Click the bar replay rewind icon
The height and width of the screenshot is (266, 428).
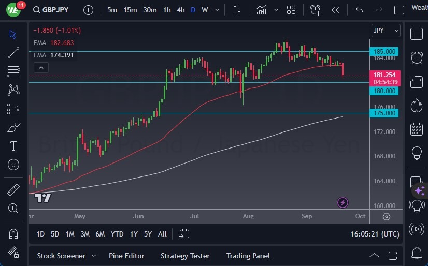click(336, 10)
